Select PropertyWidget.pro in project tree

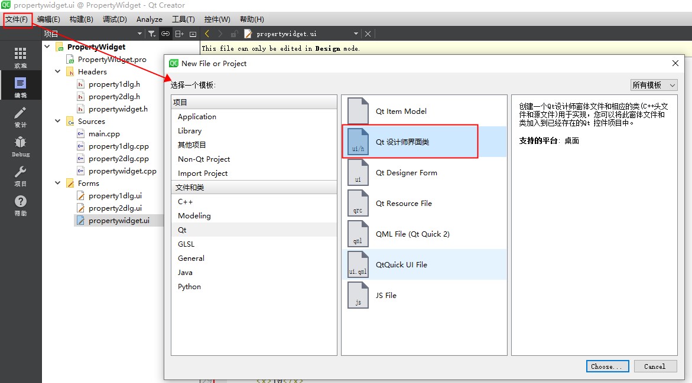point(112,59)
